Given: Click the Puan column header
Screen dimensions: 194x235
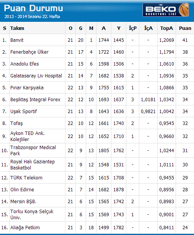Looking at the screenshot, I should coord(185,28).
